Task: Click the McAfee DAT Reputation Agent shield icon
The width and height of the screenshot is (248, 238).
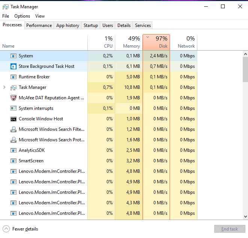Action: [14, 98]
